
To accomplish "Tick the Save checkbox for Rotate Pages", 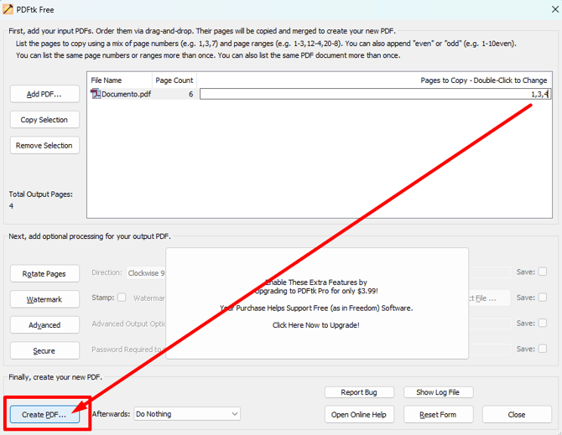I will click(543, 272).
